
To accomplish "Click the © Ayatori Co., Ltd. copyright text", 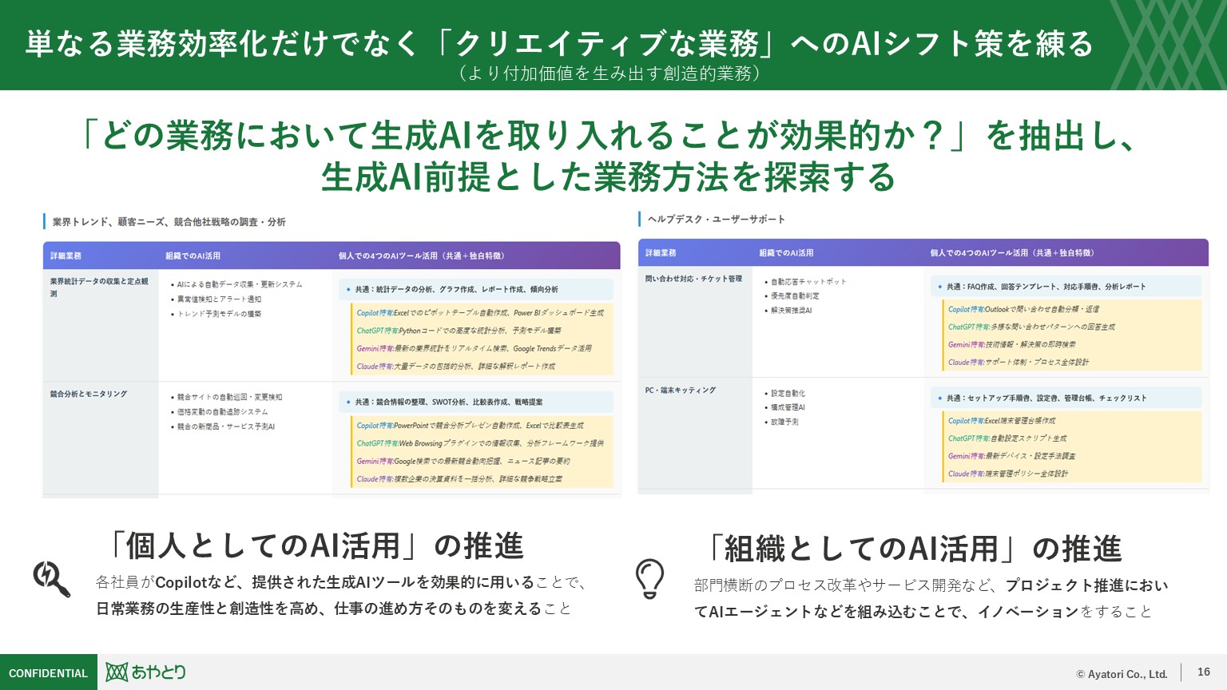I will (x=1122, y=674).
